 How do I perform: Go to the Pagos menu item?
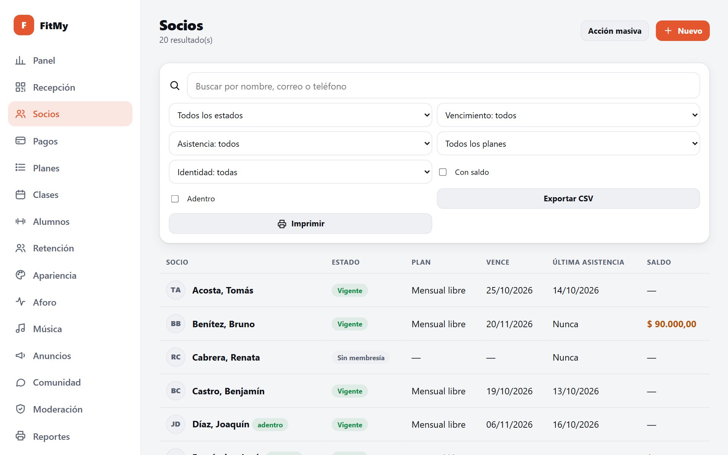click(70, 141)
